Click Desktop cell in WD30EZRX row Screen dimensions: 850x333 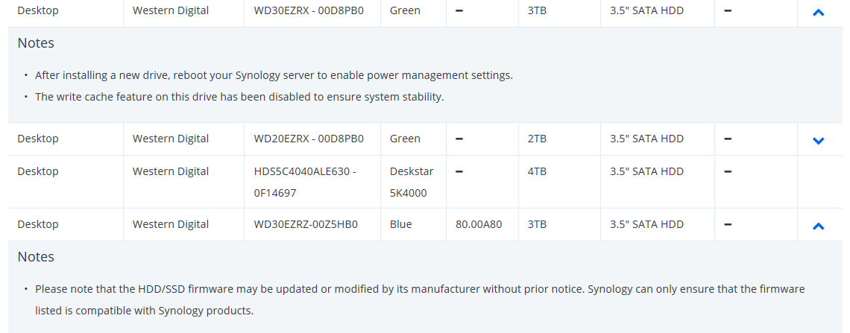pos(38,10)
